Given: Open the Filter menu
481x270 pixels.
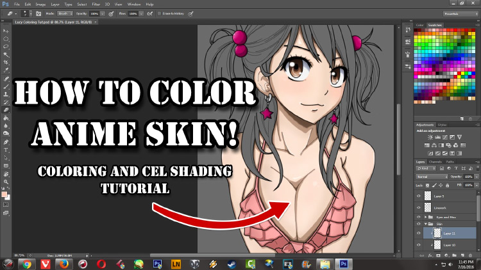Looking at the screenshot, I should click(x=96, y=4).
